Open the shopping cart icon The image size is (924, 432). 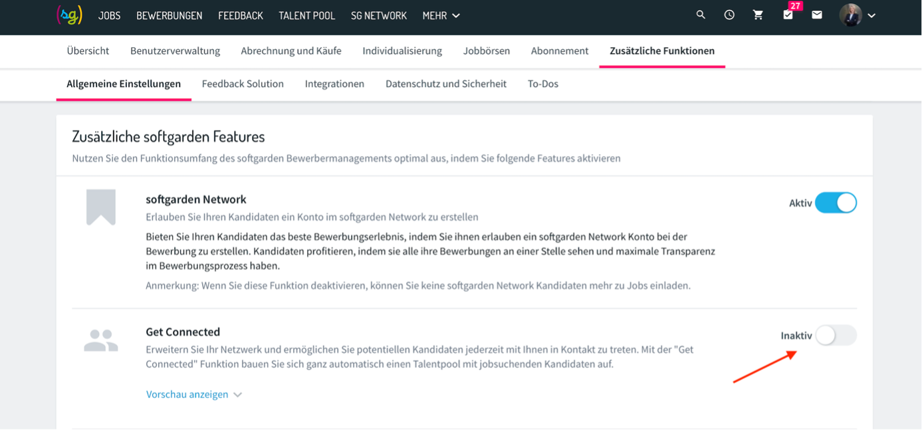758,15
